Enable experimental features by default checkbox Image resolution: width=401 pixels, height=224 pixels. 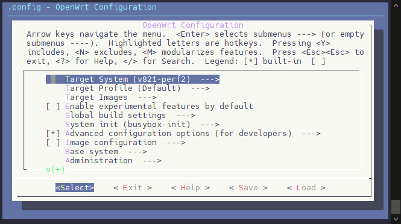53,106
